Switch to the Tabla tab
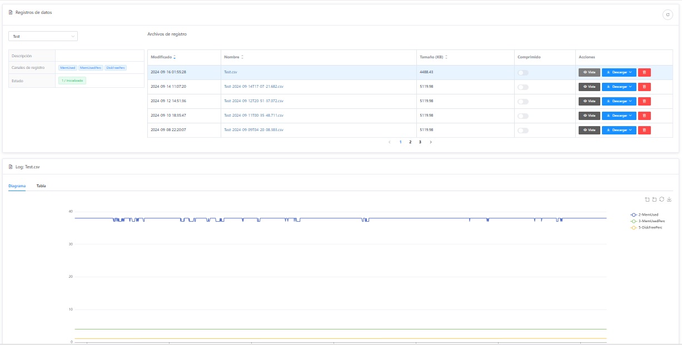 pos(41,186)
